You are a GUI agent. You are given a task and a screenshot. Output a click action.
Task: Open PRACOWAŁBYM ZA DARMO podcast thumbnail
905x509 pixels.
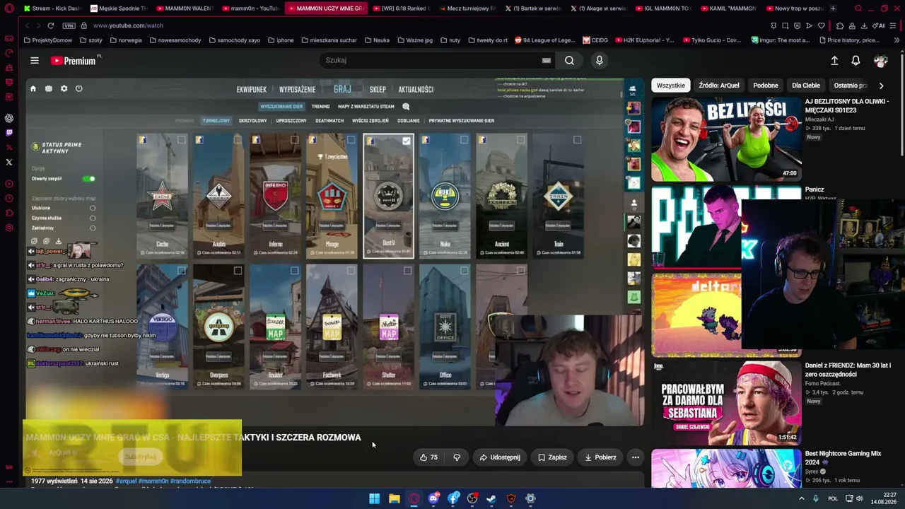tap(726, 402)
